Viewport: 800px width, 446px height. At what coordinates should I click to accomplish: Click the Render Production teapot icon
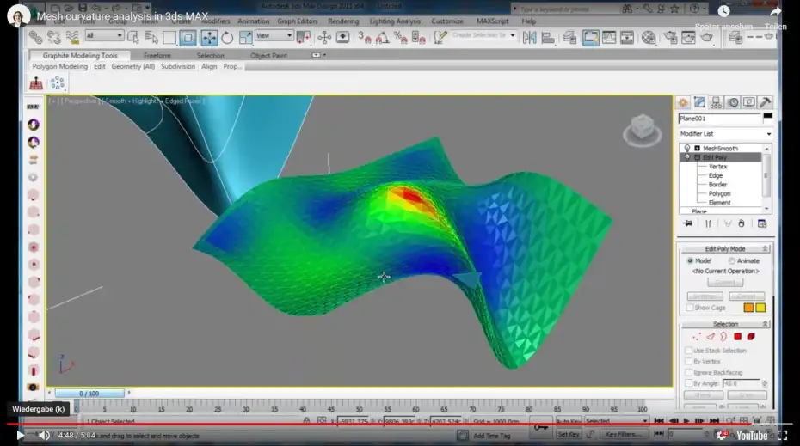[706, 38]
